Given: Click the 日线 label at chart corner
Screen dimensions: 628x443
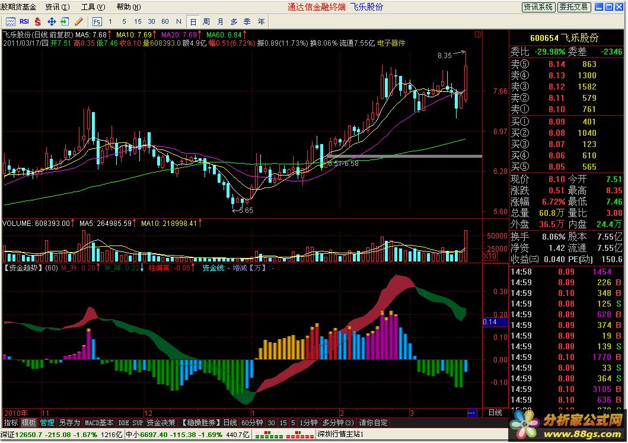Looking at the screenshot, I should pos(495,413).
